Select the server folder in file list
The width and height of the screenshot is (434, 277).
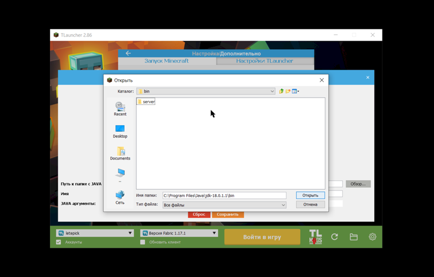pos(146,101)
